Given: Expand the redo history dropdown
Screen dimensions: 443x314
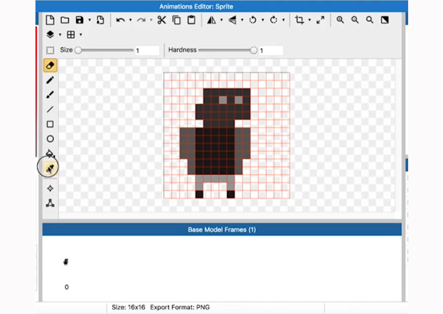Looking at the screenshot, I should tap(151, 20).
